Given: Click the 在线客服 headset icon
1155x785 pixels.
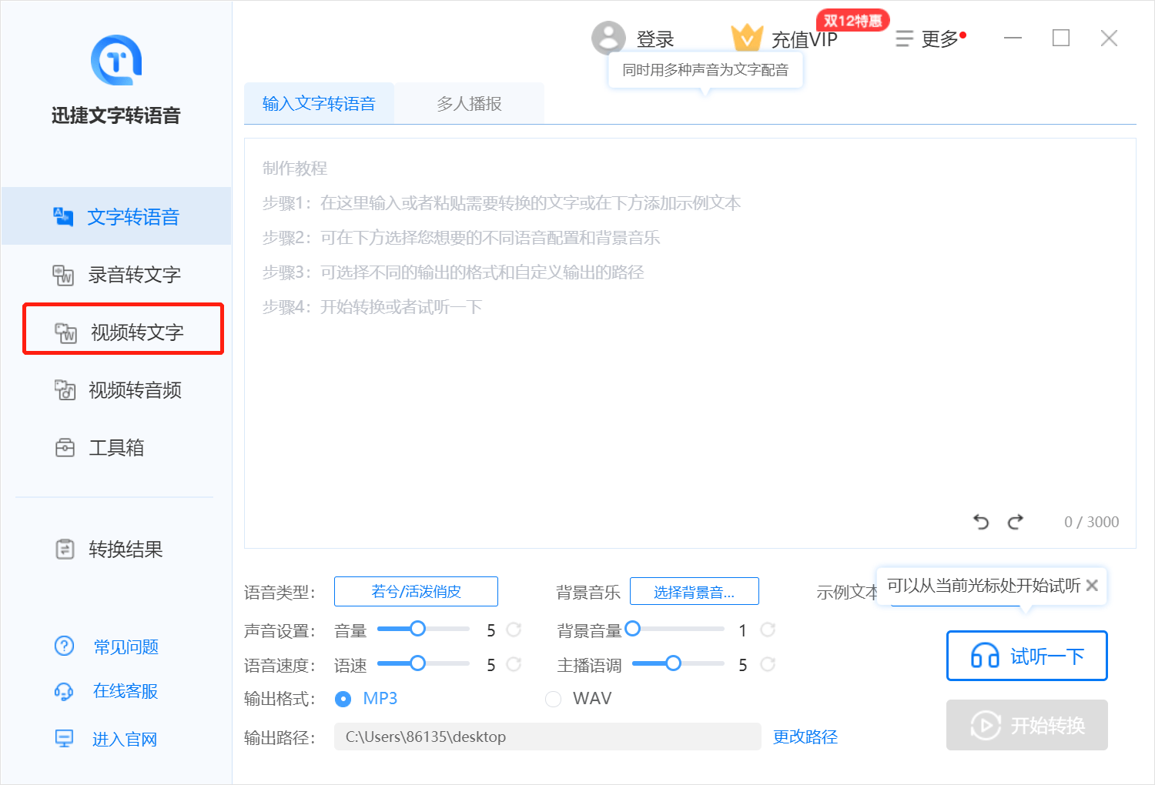Looking at the screenshot, I should 64,691.
